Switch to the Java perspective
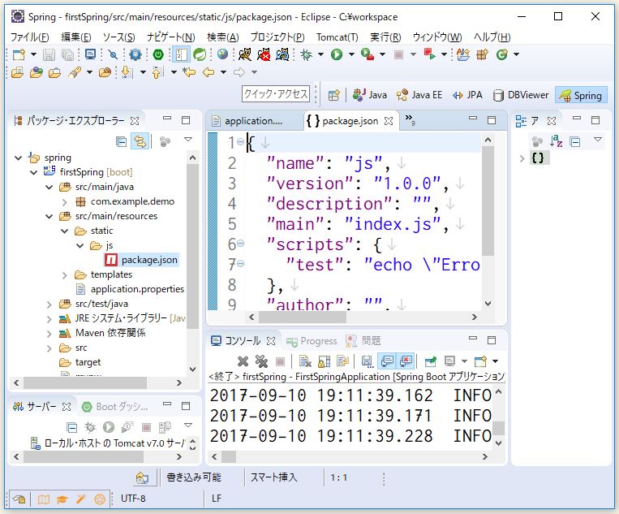The height and width of the screenshot is (514, 619). click(x=369, y=95)
